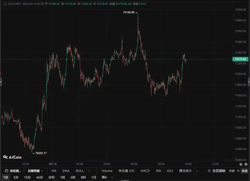Expand the bottom panel handle arrow
The height and width of the screenshot is (181, 250).
(125, 180)
